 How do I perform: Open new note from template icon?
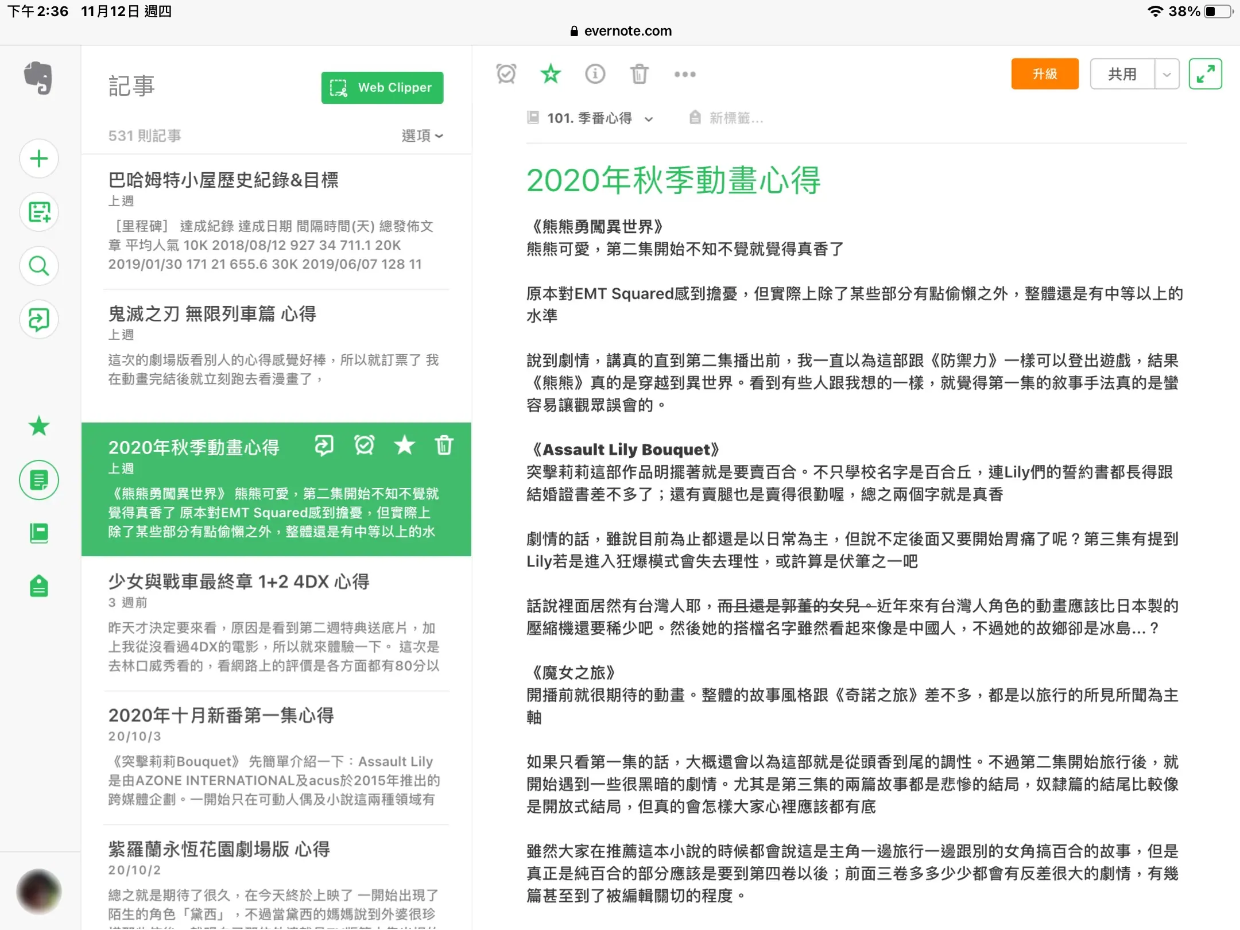coord(39,212)
